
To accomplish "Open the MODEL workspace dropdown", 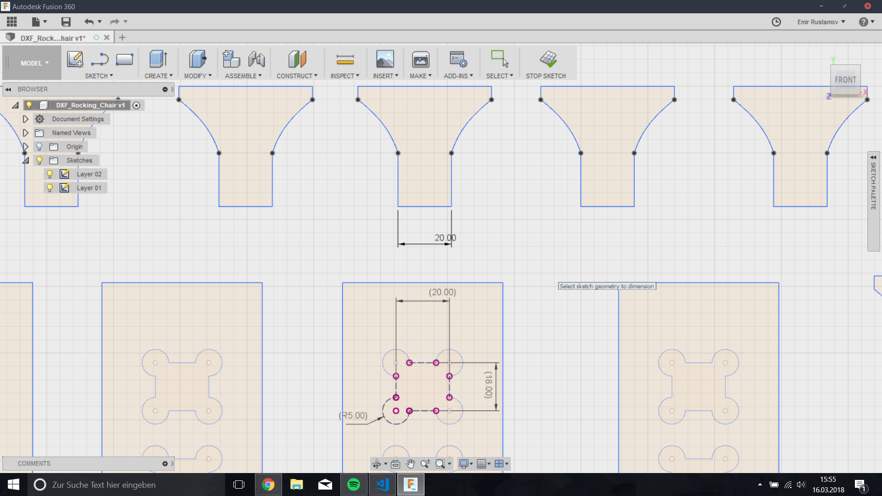I will 34,63.
